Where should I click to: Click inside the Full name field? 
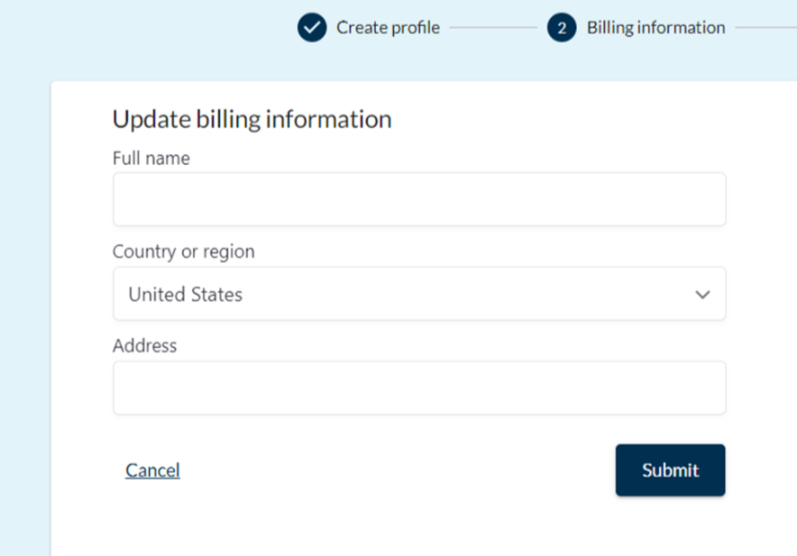point(419,198)
